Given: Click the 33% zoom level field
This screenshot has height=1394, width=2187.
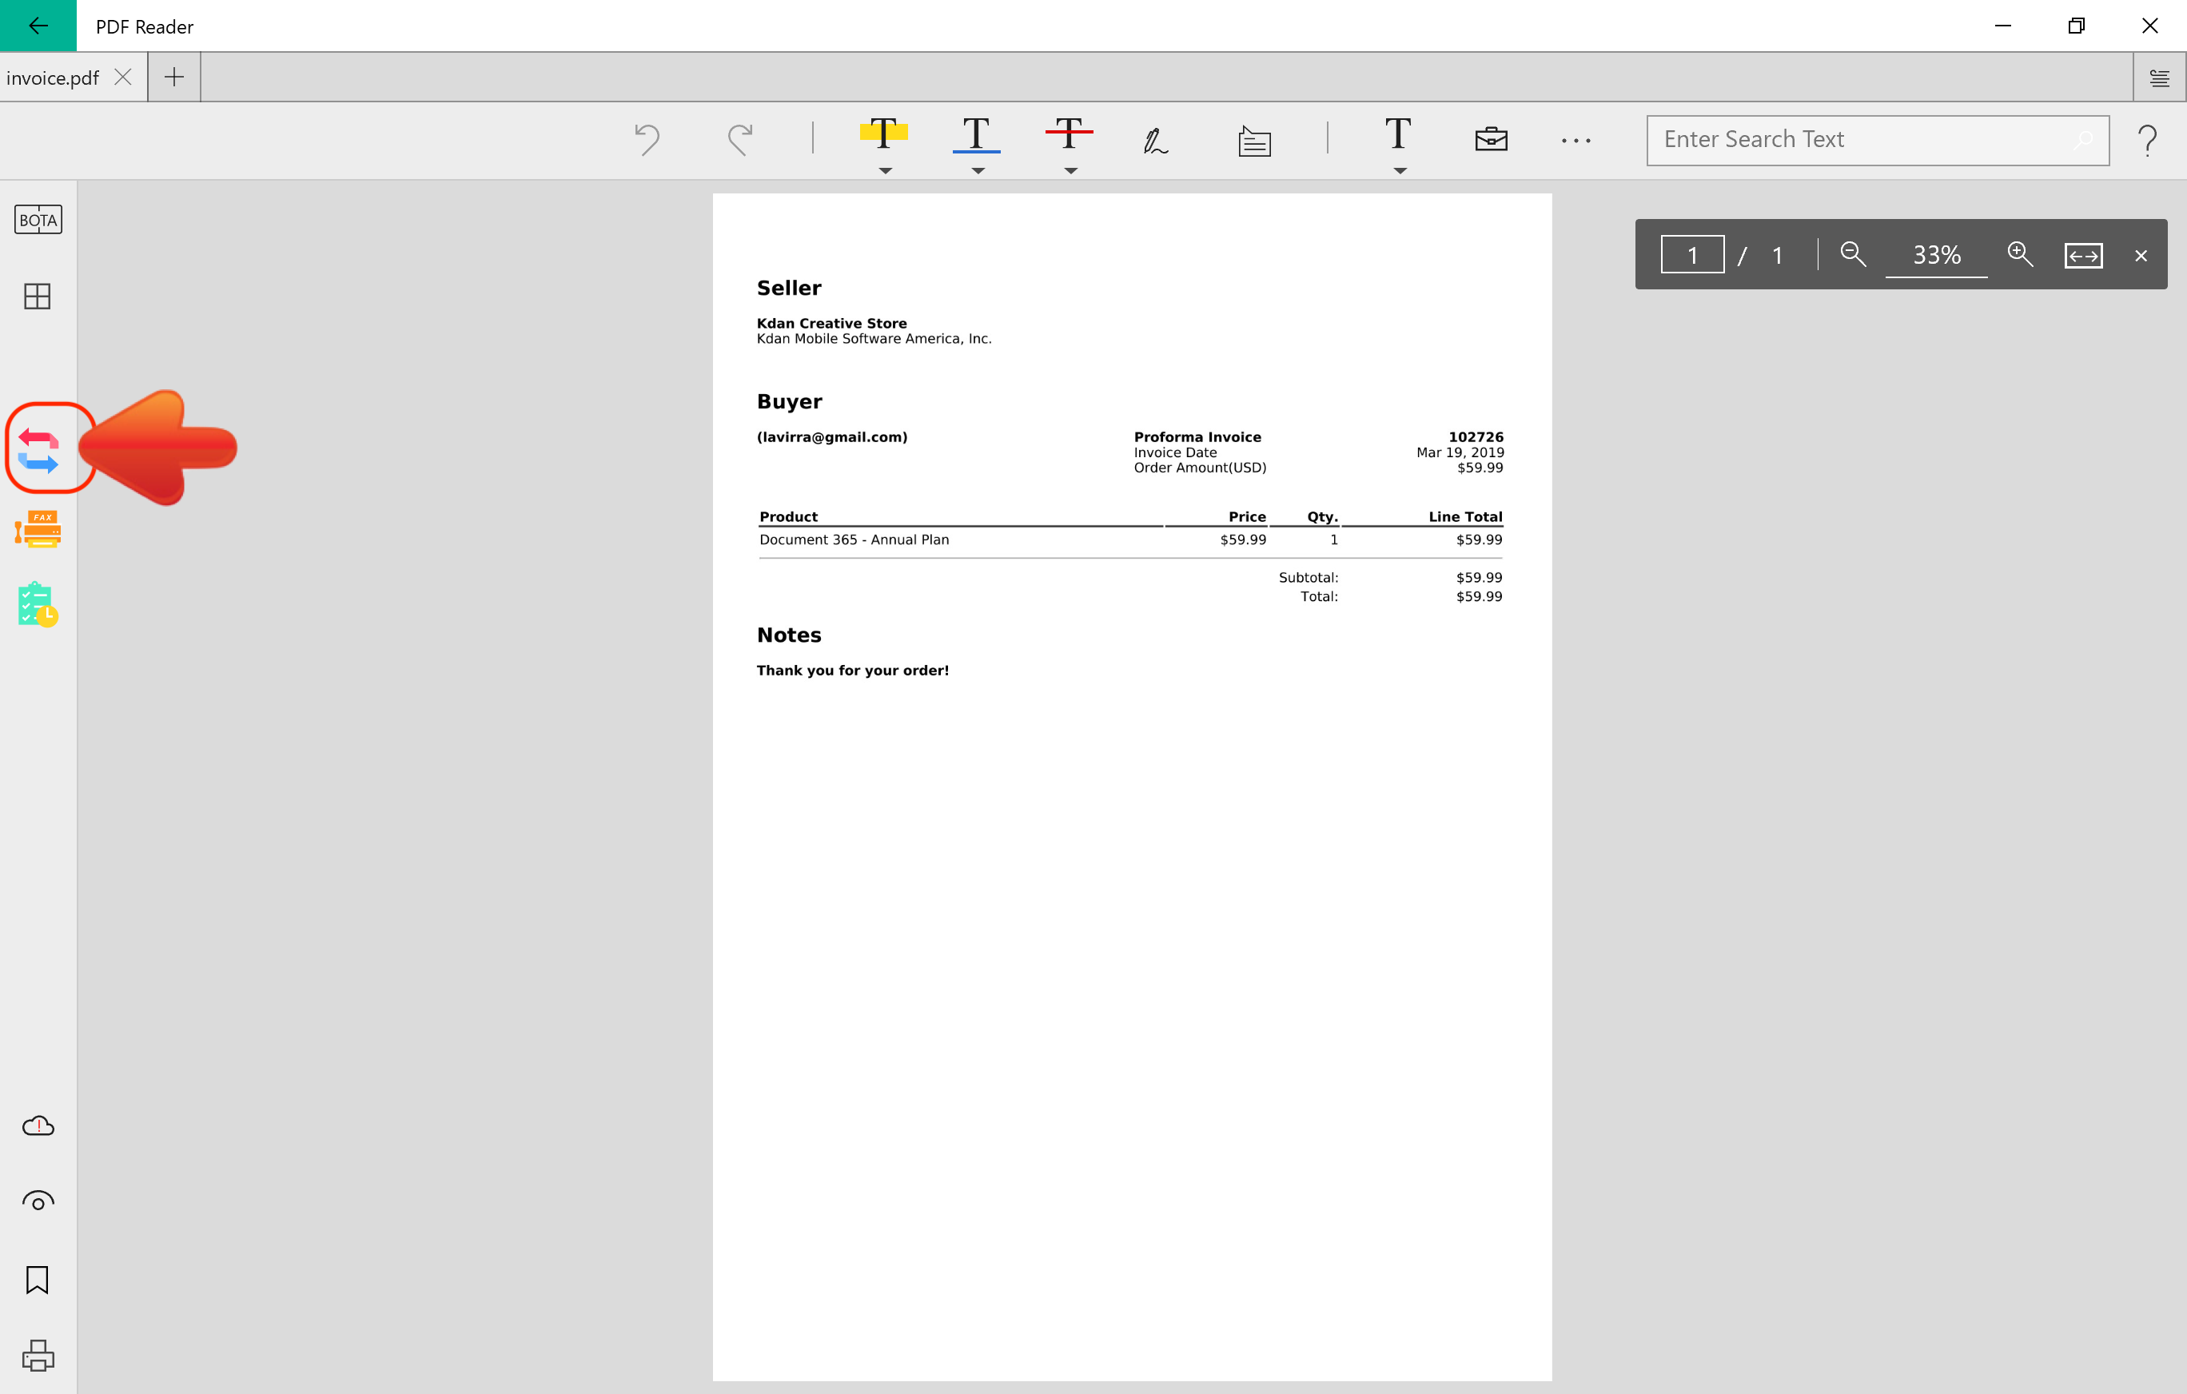Looking at the screenshot, I should pyautogui.click(x=1936, y=255).
